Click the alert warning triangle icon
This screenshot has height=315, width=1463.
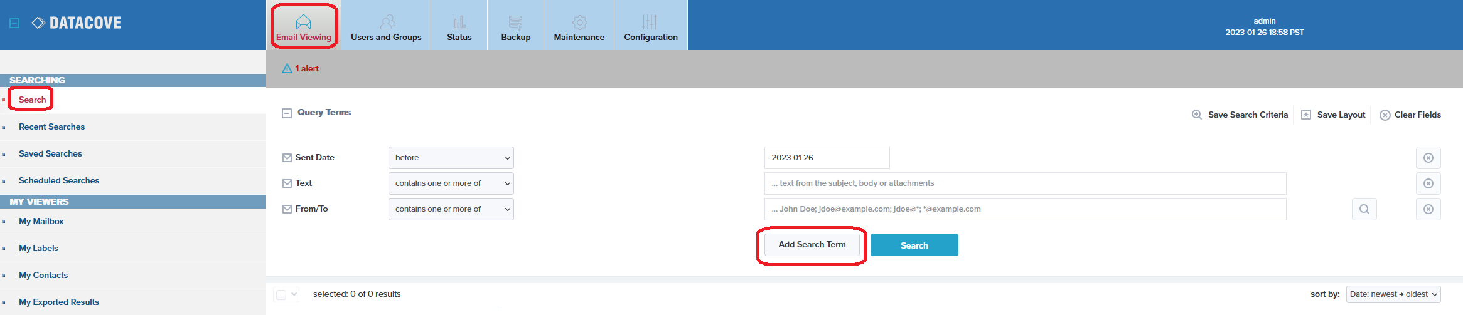(287, 69)
